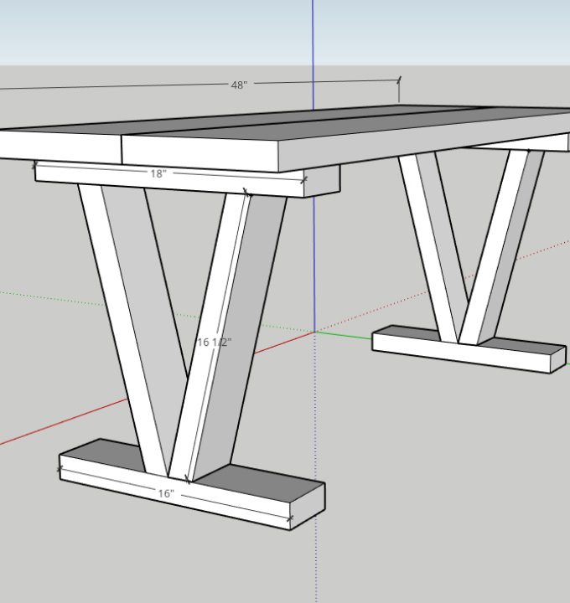Click the 48" tabletop length dimension label
570x603 pixels.
coord(239,85)
